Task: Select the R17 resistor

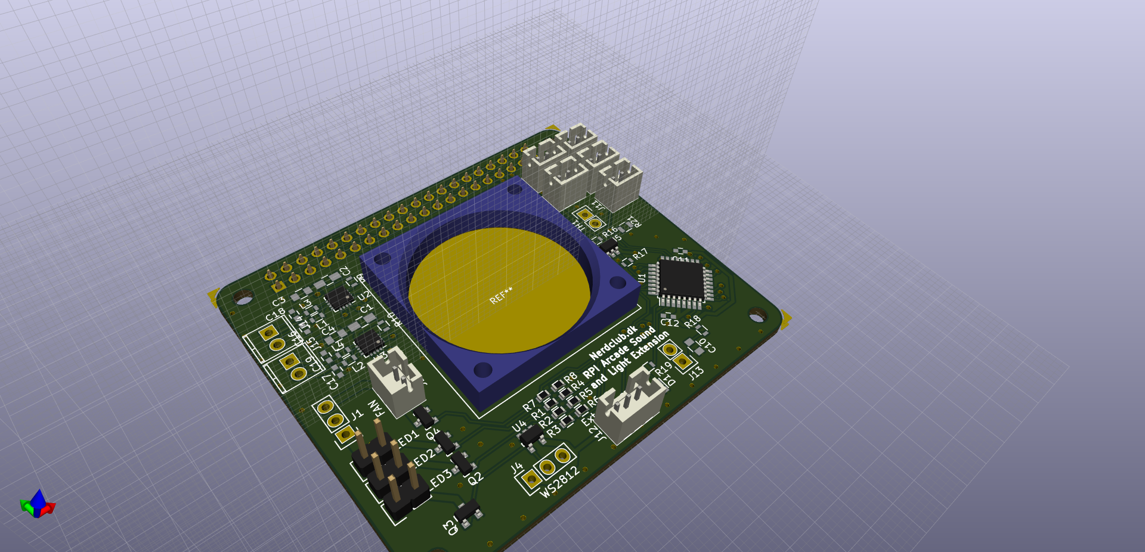Action: tap(627, 262)
